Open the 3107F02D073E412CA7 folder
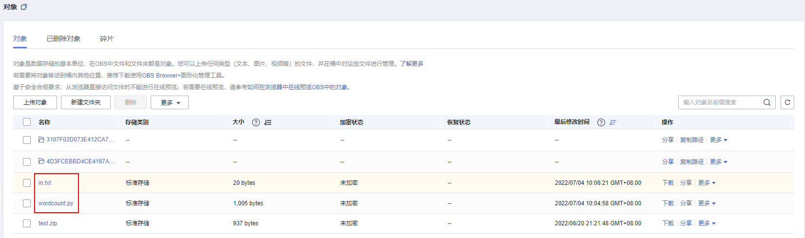 point(80,139)
